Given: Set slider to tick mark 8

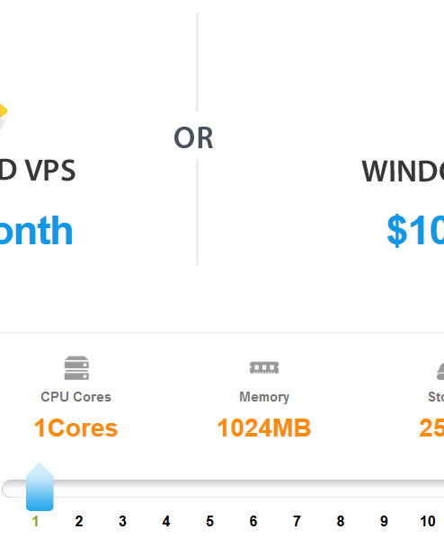Looking at the screenshot, I should pos(341,521).
